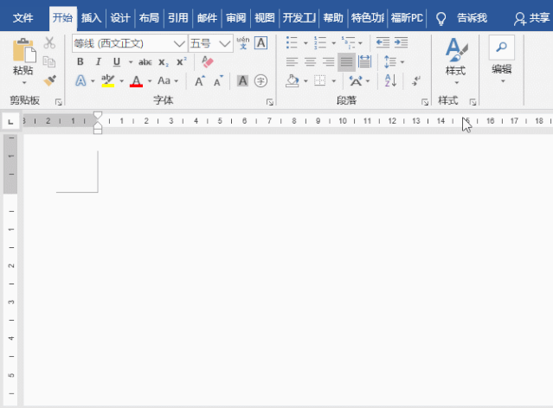Click the 共享 share button
Image resolution: width=553 pixels, height=408 pixels.
coord(530,17)
